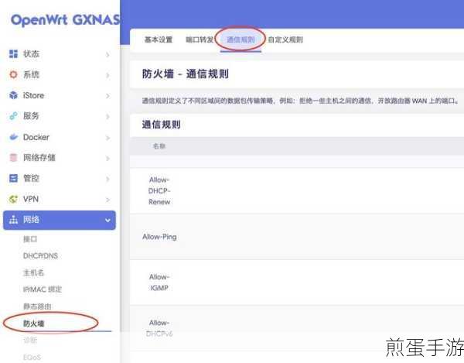
Task: Expand the 网络存储 menu chevron
Action: [x=107, y=159]
